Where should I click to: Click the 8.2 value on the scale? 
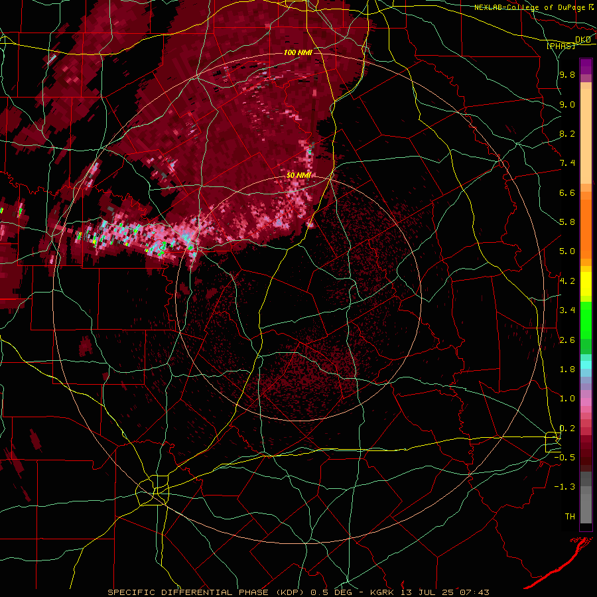pos(567,133)
